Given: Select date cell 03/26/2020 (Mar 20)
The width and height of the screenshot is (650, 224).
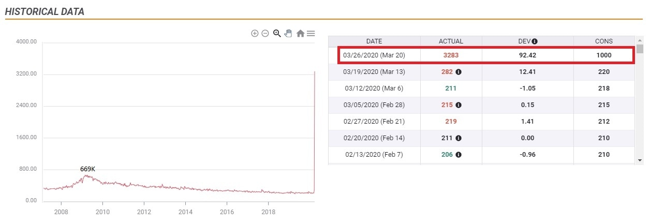Looking at the screenshot, I should pos(374,55).
